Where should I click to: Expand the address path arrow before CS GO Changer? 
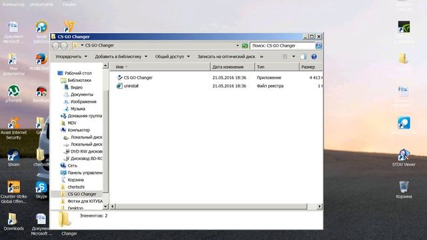[82, 45]
